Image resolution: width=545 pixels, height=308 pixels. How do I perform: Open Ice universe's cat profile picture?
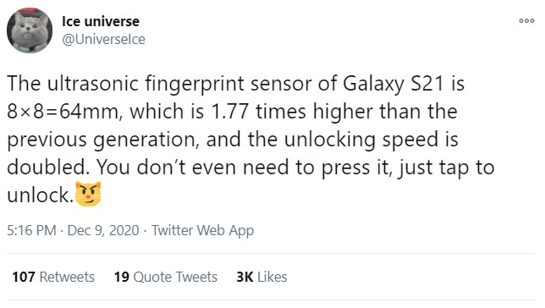coord(30,30)
